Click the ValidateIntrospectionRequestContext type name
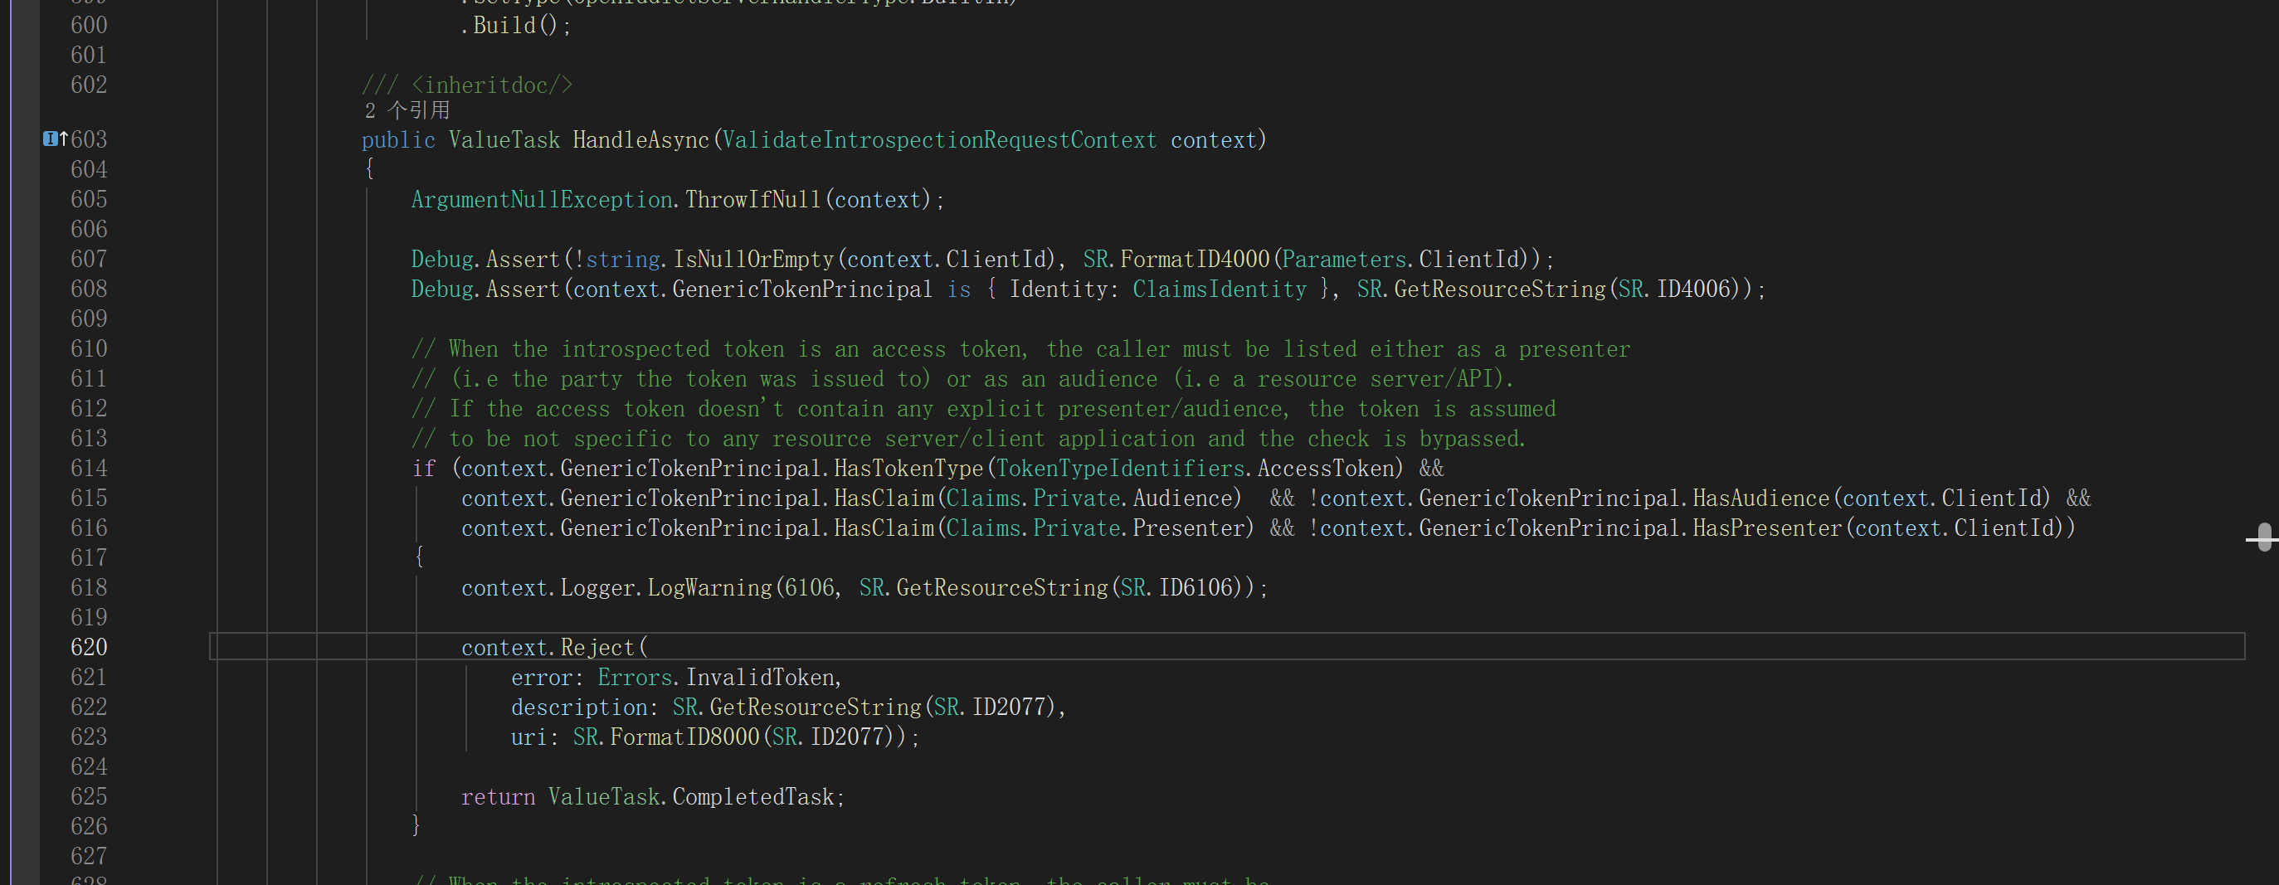2279x885 pixels. click(938, 139)
